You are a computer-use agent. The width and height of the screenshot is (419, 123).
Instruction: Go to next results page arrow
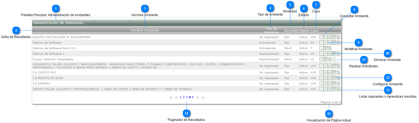tap(198, 98)
